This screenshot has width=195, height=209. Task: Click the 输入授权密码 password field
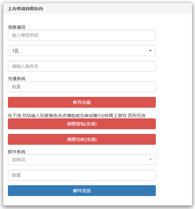(x=82, y=35)
